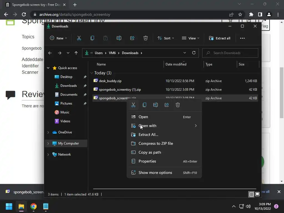
Task: Click Cut icon in Explorer toolbar
Action: [79, 38]
